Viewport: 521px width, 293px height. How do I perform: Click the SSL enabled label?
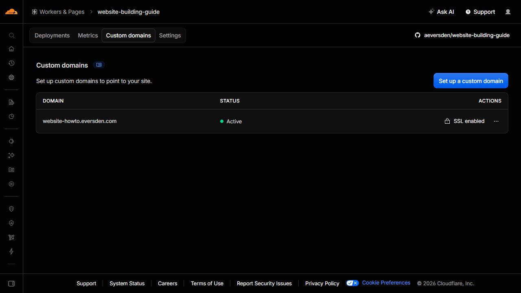pos(469,121)
